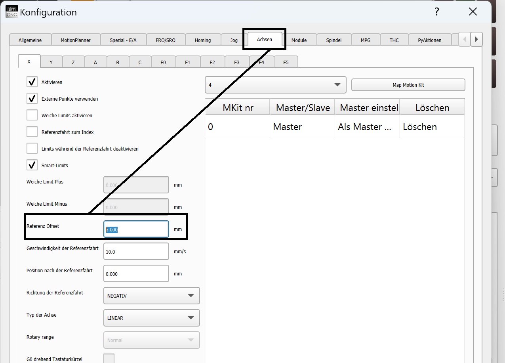505x363 pixels.
Task: Uncheck the Aktivieren checkbox
Action: 32,82
